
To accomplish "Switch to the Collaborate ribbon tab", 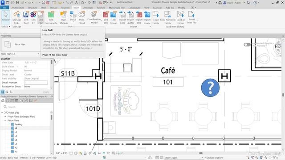I will (x=134, y=8).
